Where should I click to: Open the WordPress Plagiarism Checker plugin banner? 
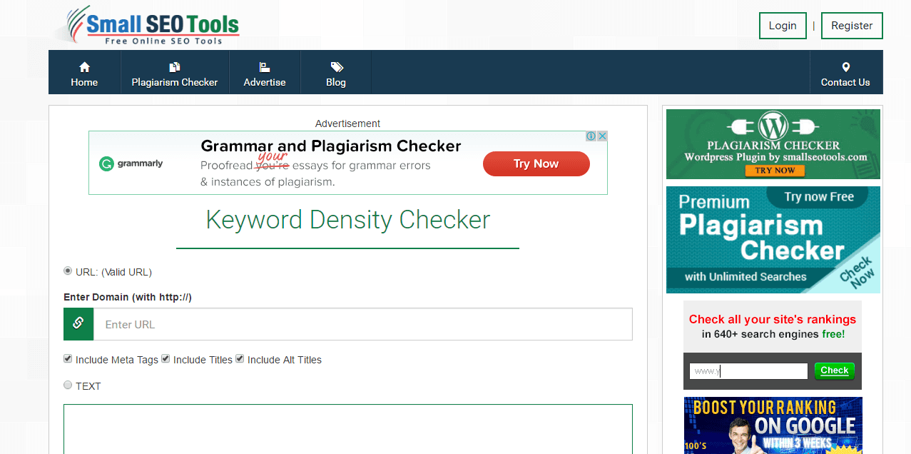tap(773, 144)
